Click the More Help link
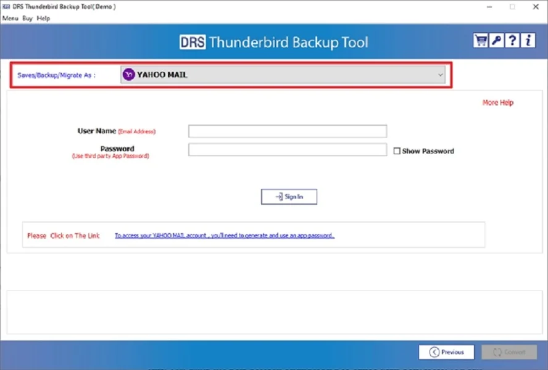The width and height of the screenshot is (548, 370). 497,102
